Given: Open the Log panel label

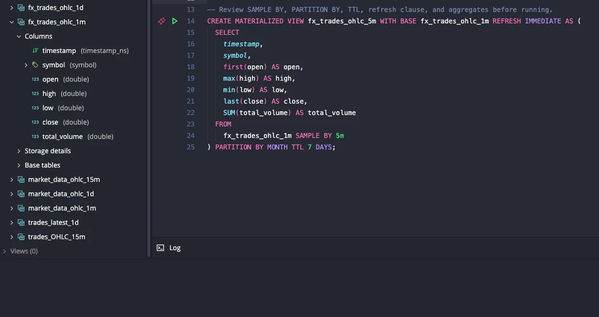Looking at the screenshot, I should click(x=175, y=248).
